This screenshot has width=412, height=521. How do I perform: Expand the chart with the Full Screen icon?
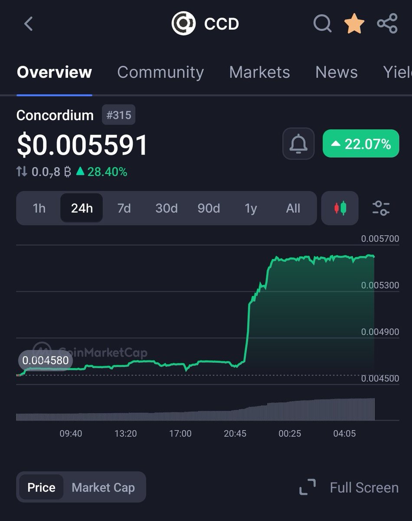pos(307,487)
